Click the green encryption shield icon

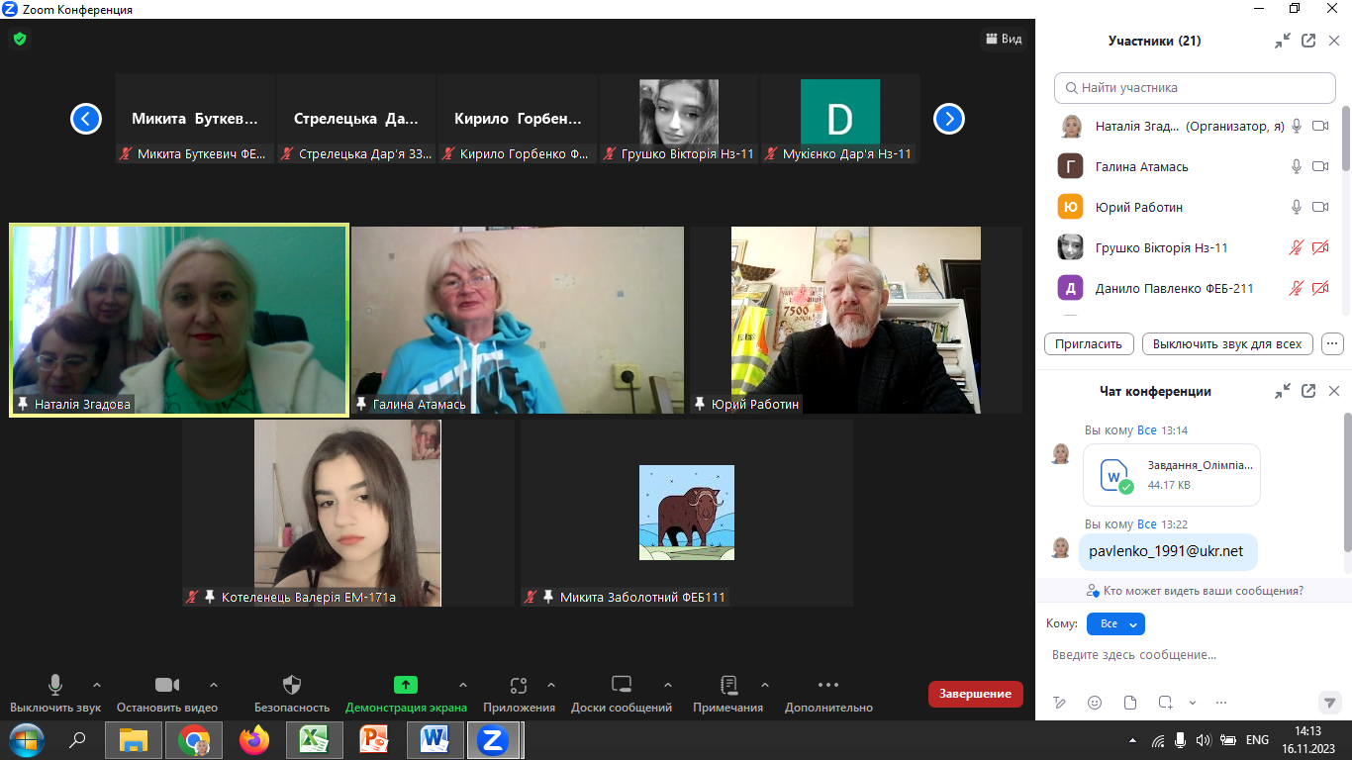tap(19, 40)
